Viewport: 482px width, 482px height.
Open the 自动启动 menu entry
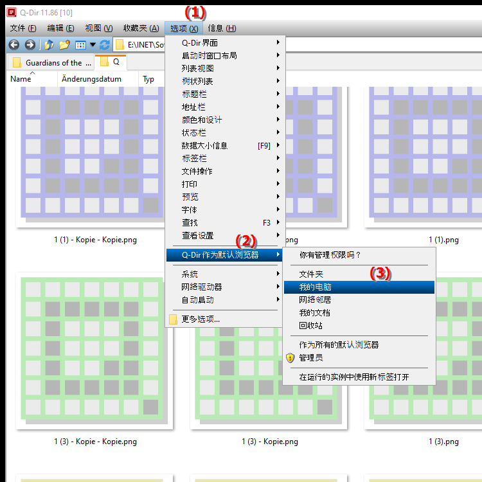click(225, 300)
